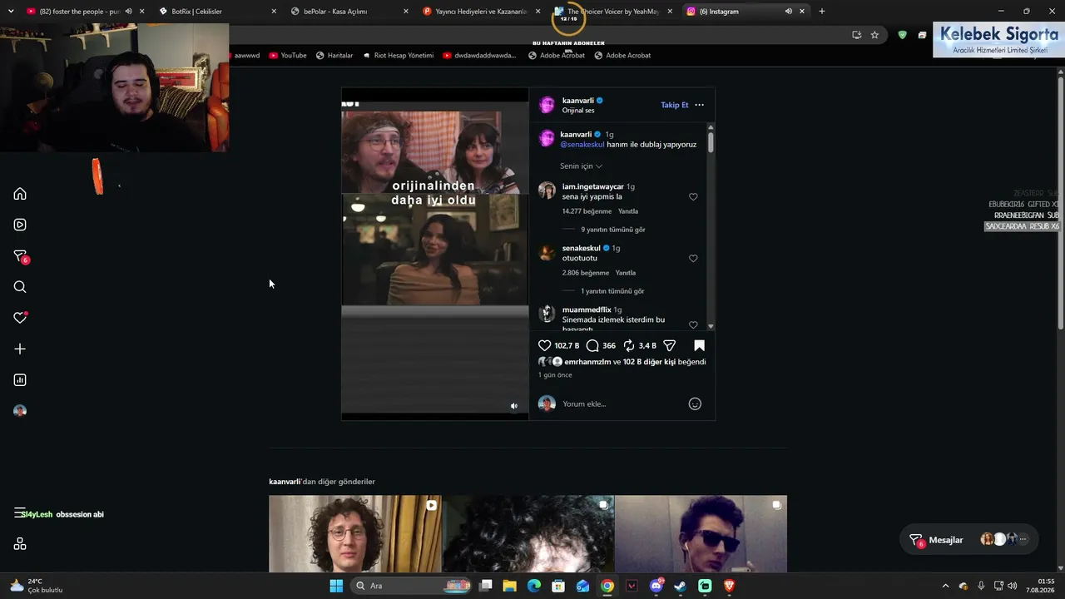
Task: Click the Windows taskbar 'Ara' search box
Action: (x=412, y=586)
